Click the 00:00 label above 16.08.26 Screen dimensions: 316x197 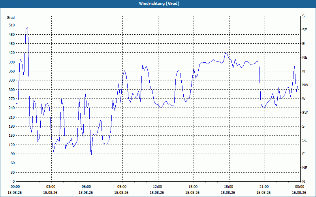click(299, 187)
